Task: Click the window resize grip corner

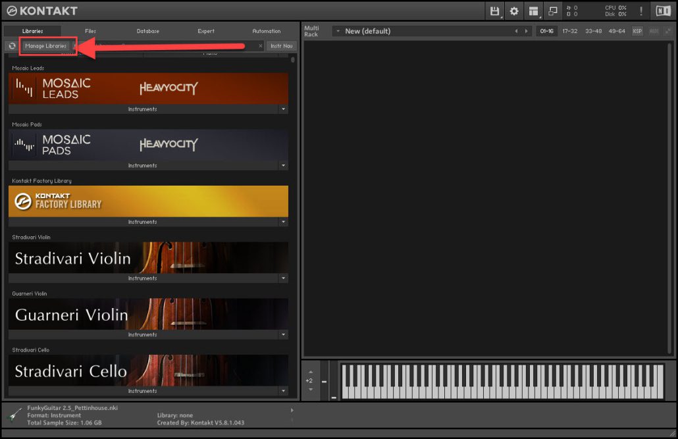Action: point(672,433)
